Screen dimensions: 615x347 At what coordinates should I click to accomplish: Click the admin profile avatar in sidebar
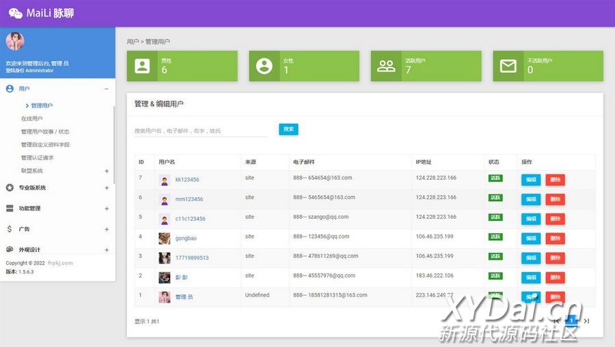tap(15, 42)
